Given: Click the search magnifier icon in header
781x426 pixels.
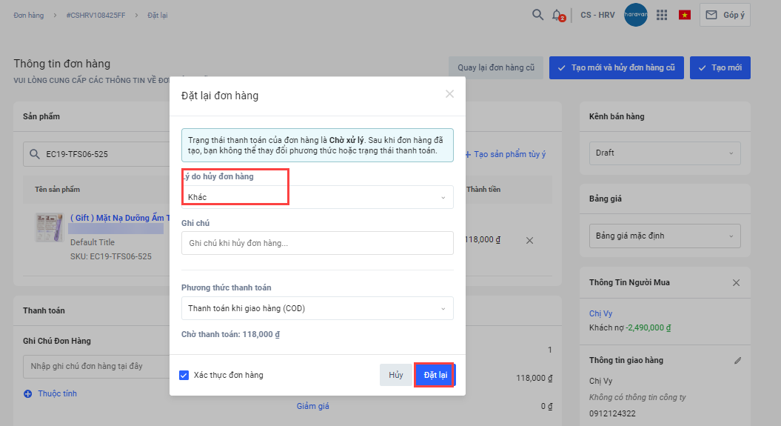Looking at the screenshot, I should click(538, 15).
